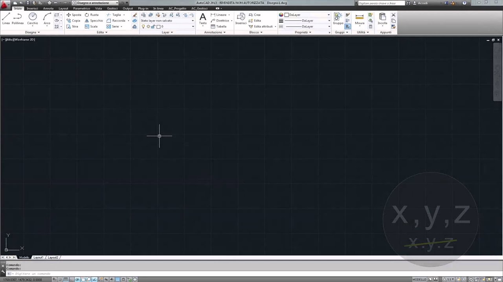
Task: Click the Direttrice leader tool
Action: [220, 21]
